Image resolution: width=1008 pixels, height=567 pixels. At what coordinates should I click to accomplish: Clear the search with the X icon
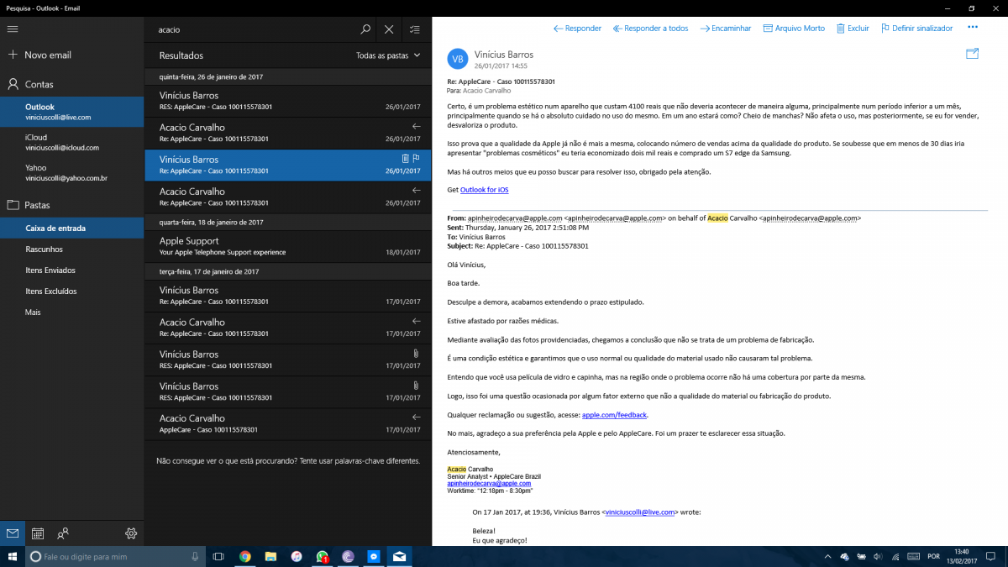(x=389, y=29)
